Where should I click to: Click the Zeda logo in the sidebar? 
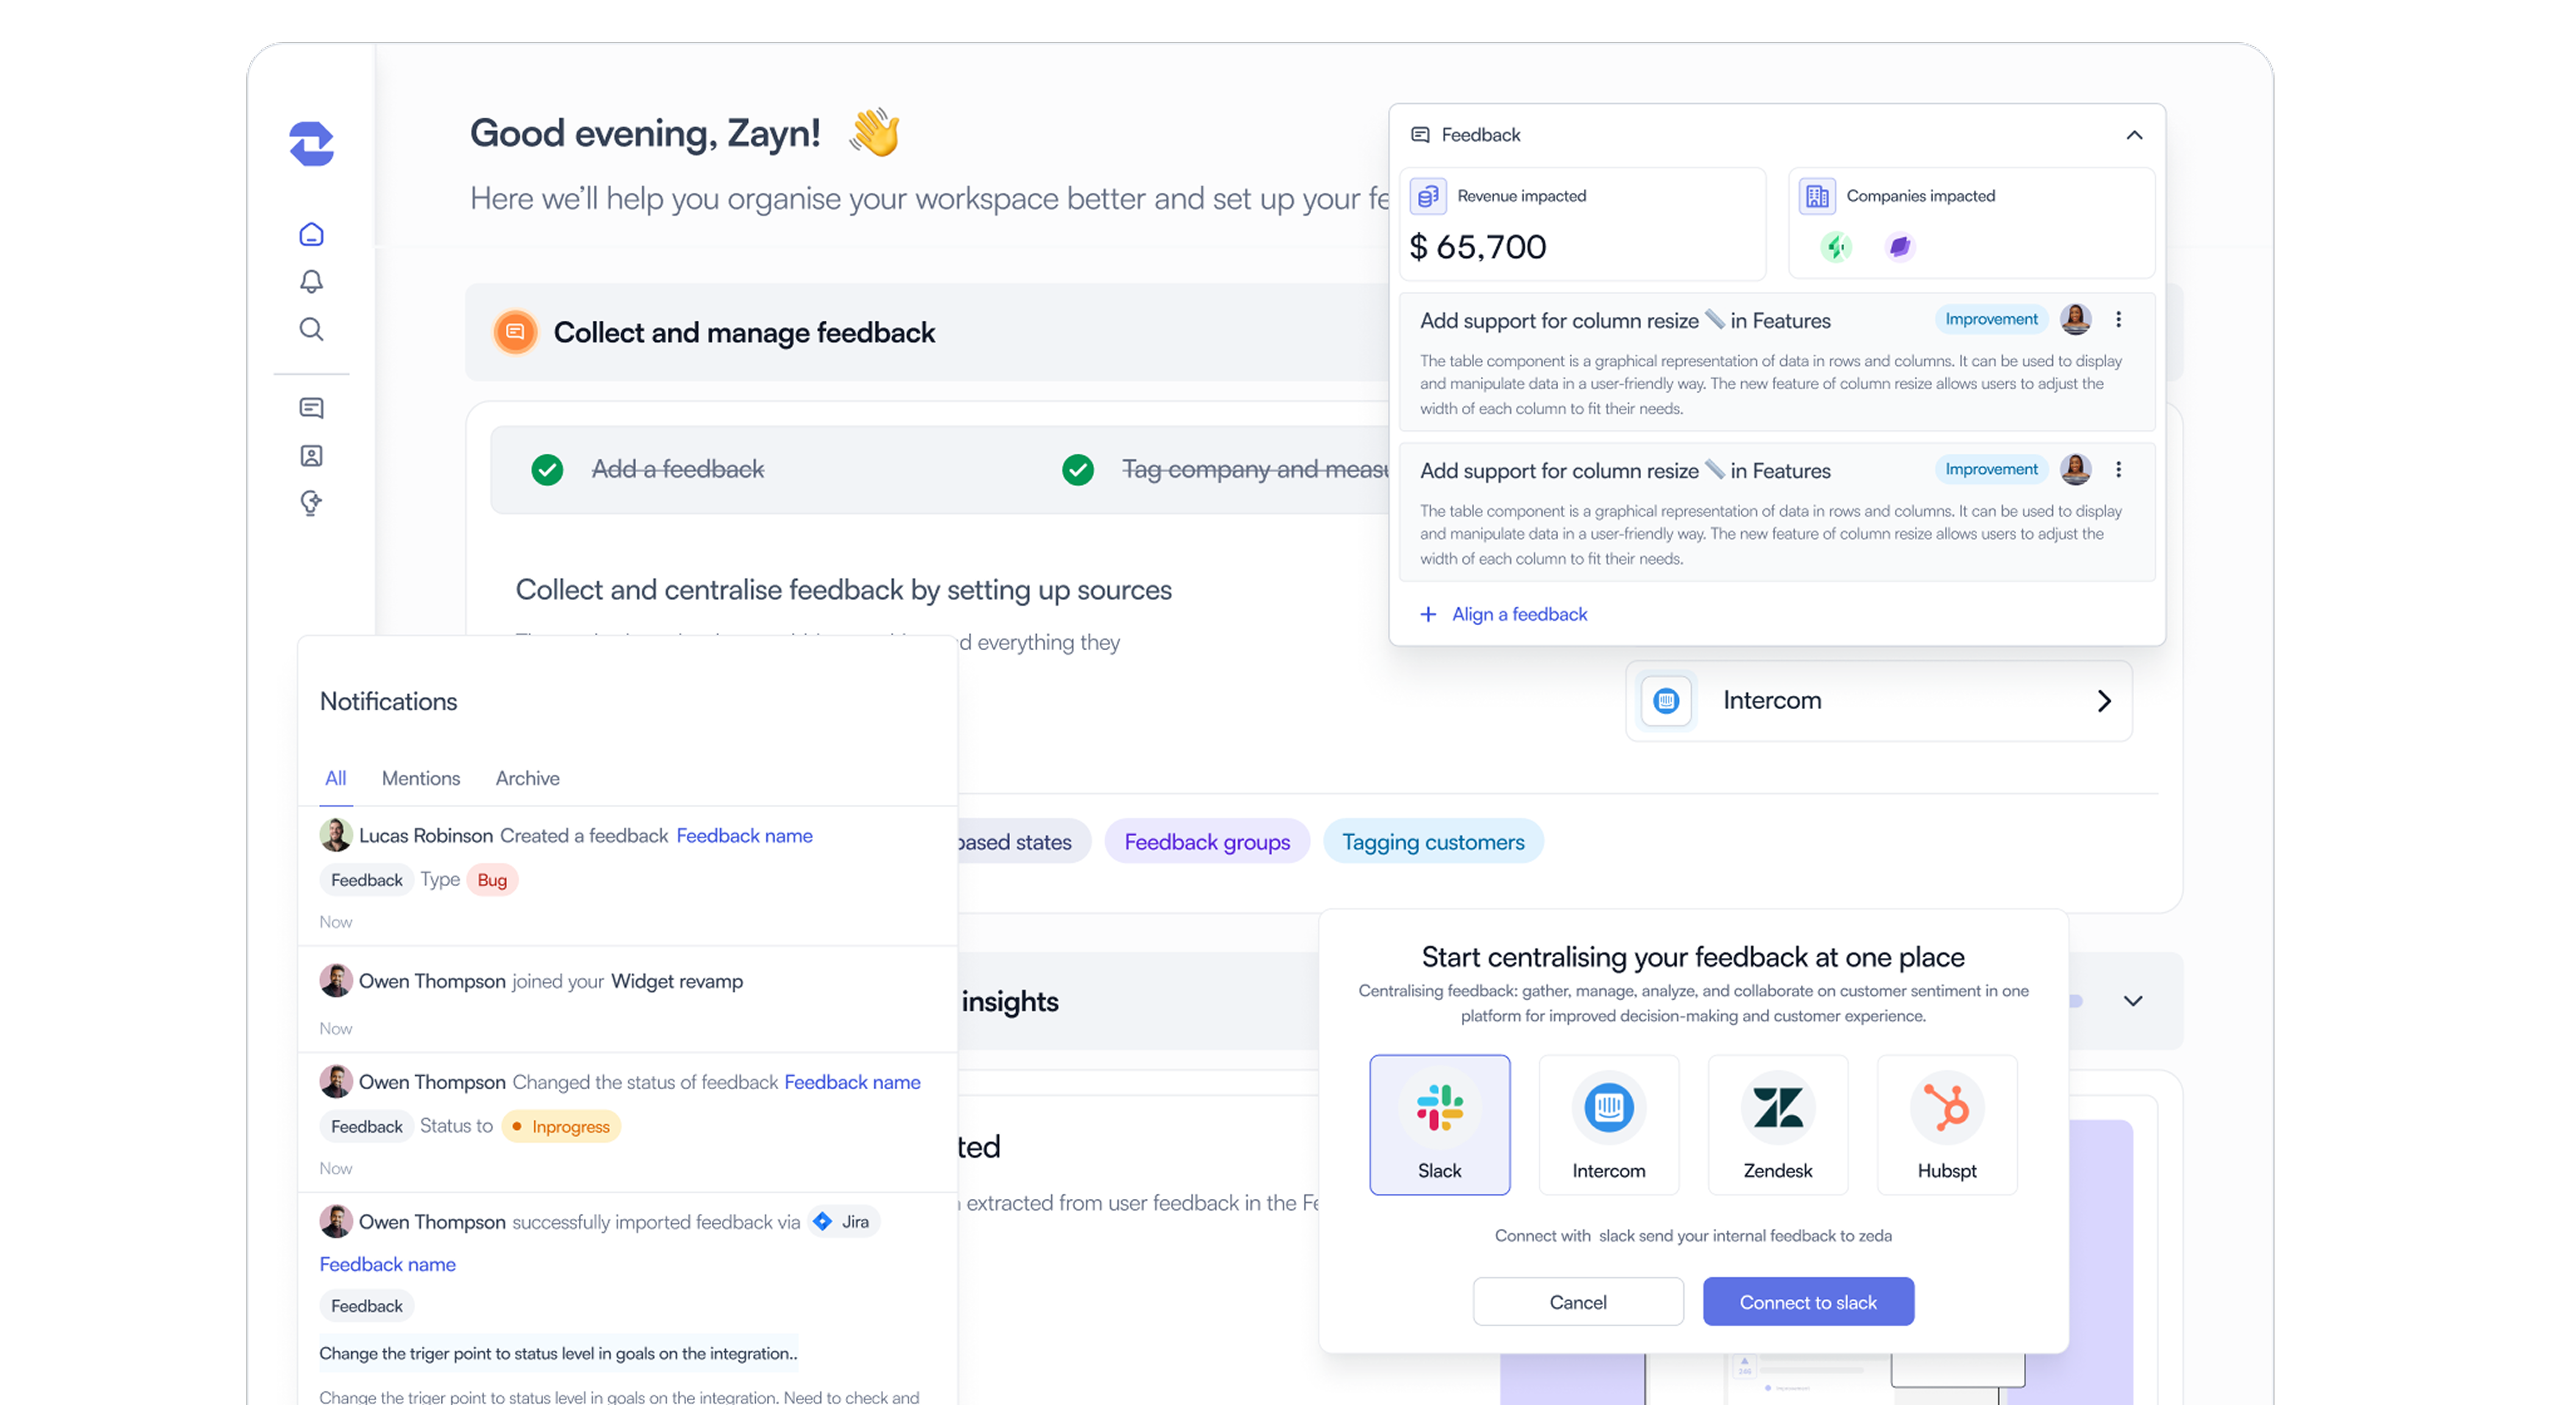point(311,144)
